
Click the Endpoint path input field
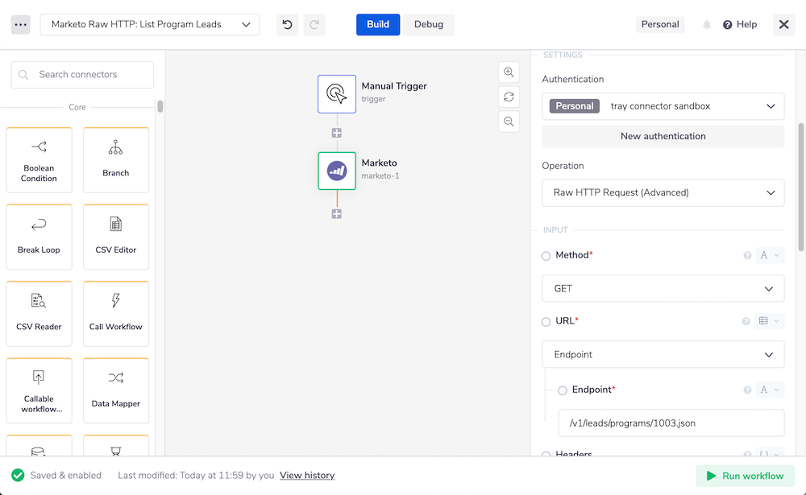coord(671,423)
